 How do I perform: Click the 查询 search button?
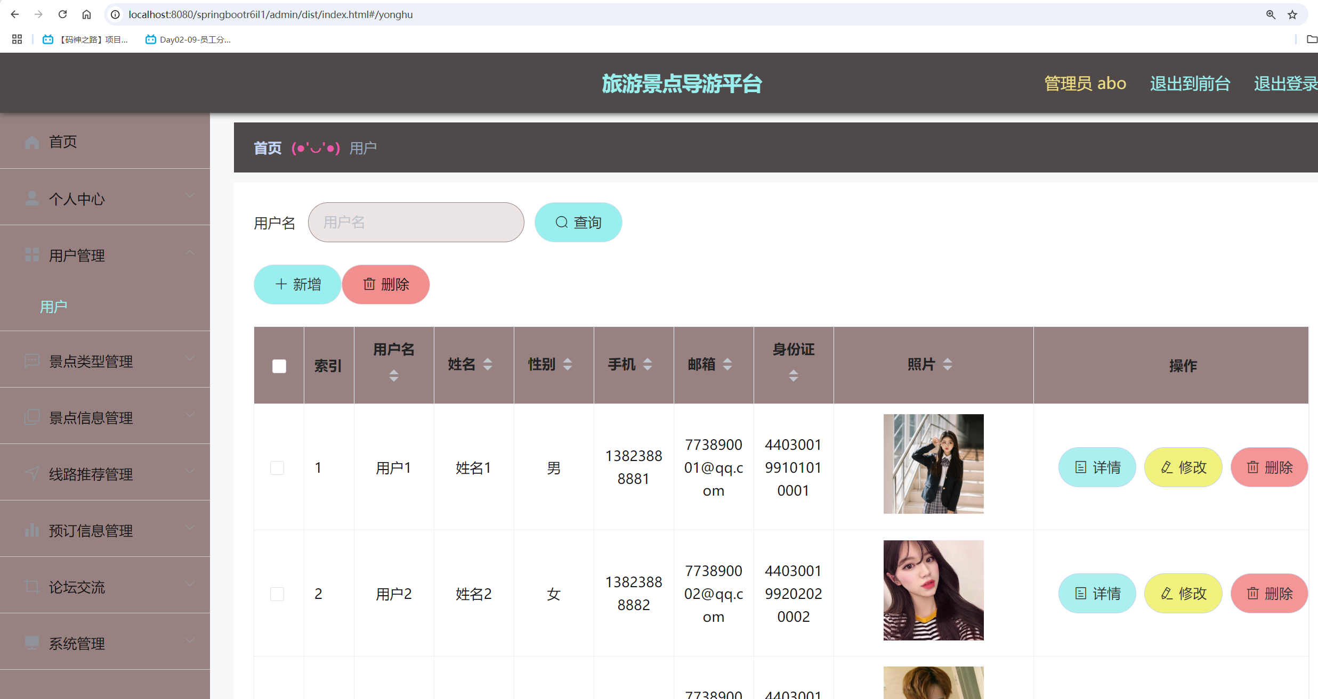tap(578, 223)
